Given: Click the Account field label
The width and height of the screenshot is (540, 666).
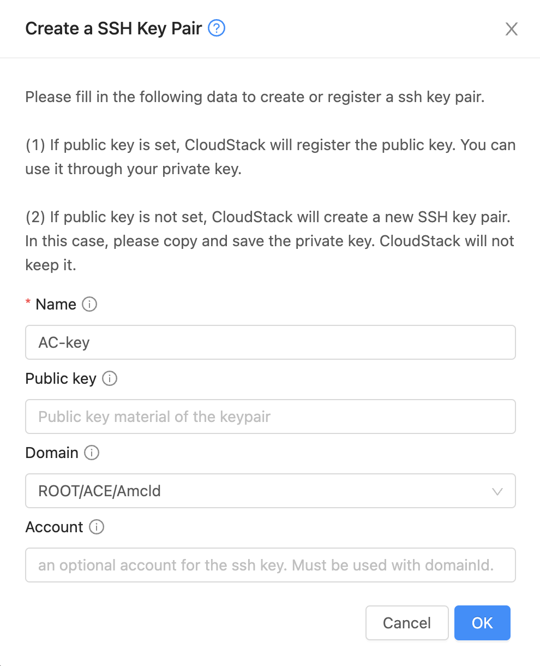Looking at the screenshot, I should (54, 527).
